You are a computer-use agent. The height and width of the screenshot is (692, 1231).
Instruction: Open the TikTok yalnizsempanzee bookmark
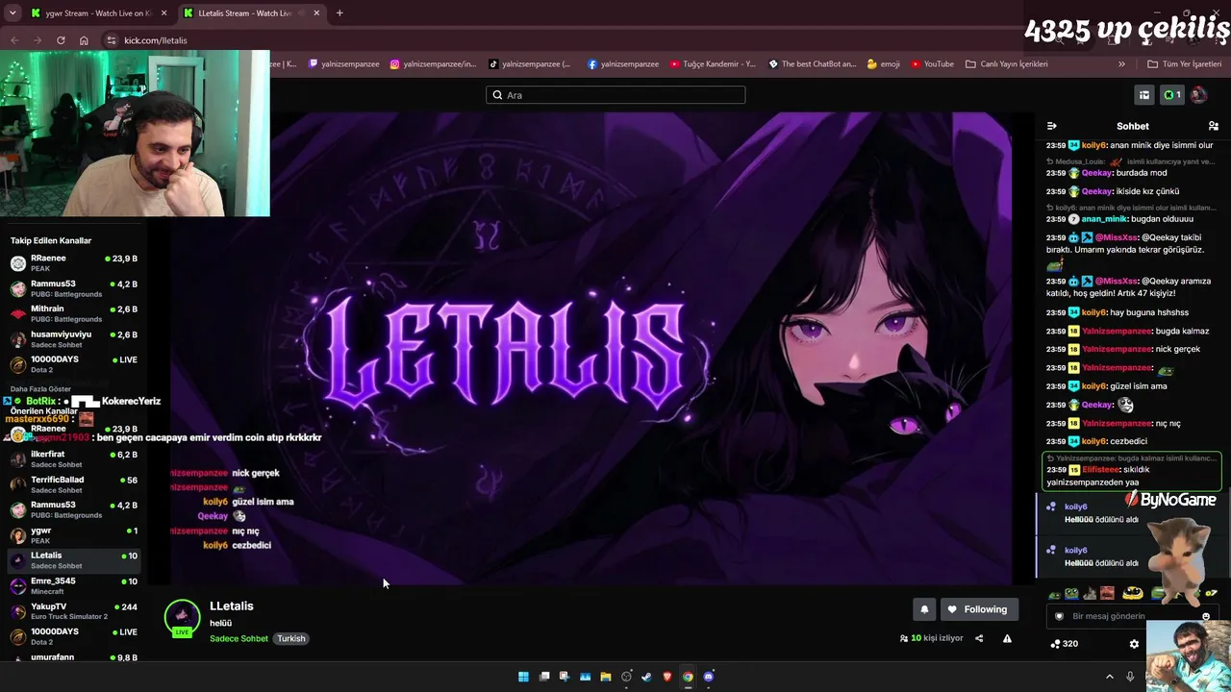click(x=530, y=64)
